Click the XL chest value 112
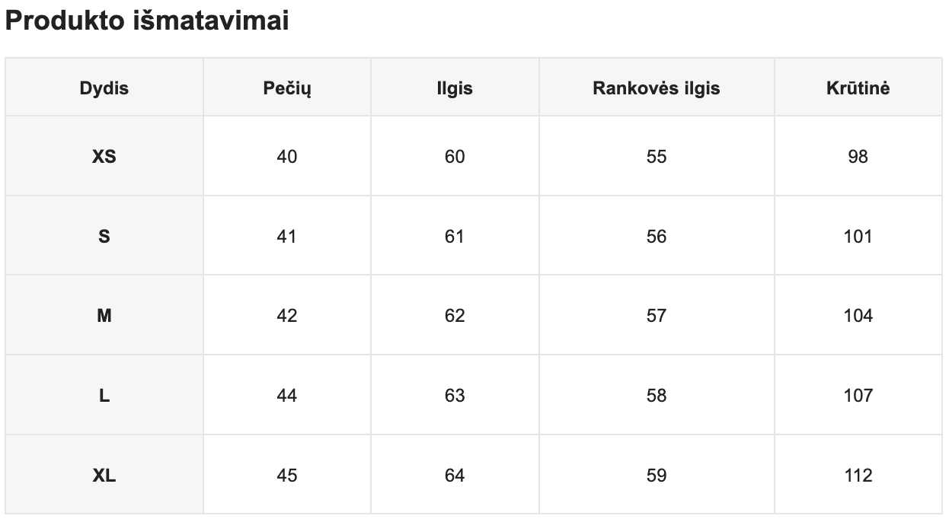 tap(858, 476)
